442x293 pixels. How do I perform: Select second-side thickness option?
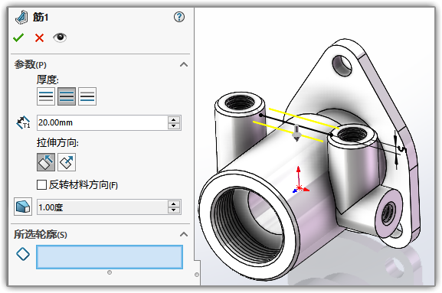coord(87,96)
